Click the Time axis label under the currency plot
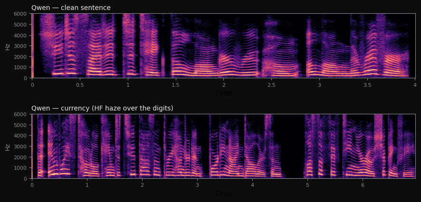Viewport: 421px width, 202px height. [224, 193]
